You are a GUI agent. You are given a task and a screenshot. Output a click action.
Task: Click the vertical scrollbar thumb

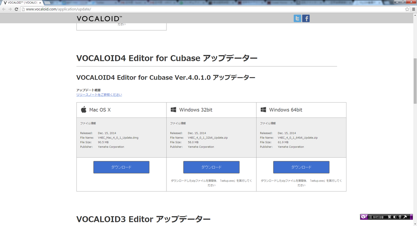click(415, 81)
